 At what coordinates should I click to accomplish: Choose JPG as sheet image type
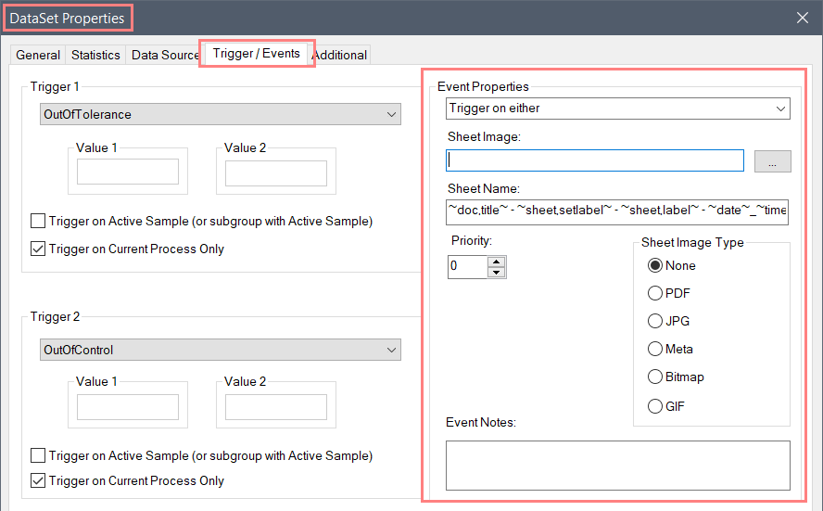pos(656,321)
